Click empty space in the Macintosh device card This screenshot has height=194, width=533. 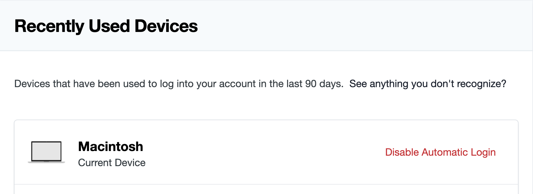click(261, 152)
